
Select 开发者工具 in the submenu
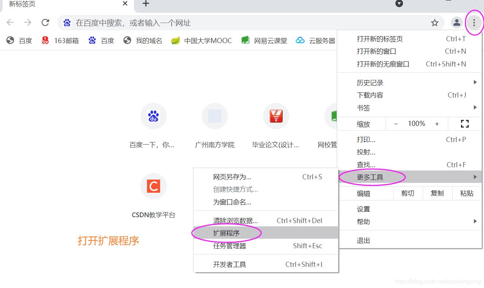tap(266, 264)
